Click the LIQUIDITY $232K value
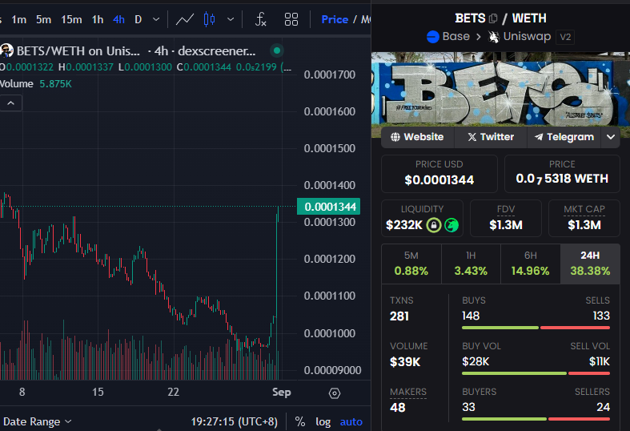Screen dimensions: 630x431 click(x=403, y=225)
